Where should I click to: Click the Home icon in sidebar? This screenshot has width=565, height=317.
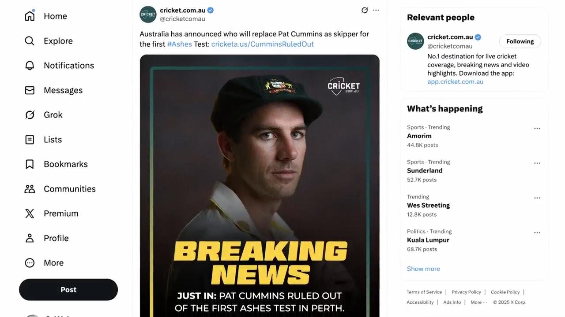pos(30,16)
